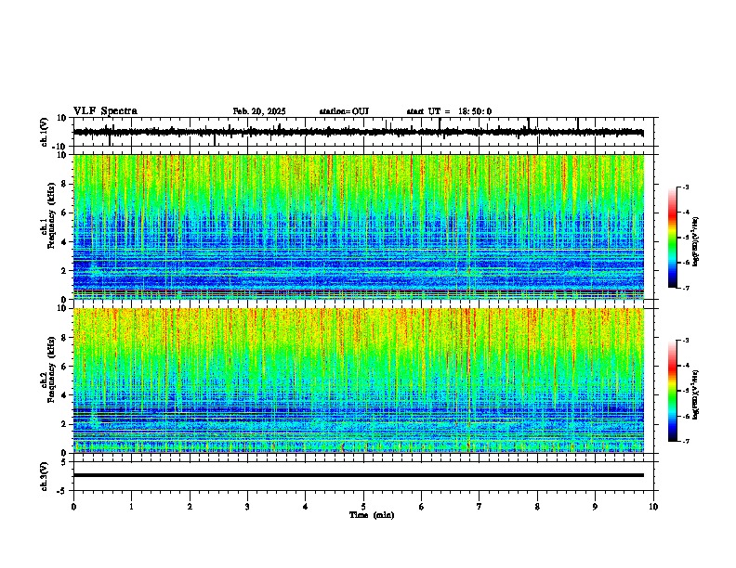
Task: Click time axis tick label "1"
Action: 131,507
